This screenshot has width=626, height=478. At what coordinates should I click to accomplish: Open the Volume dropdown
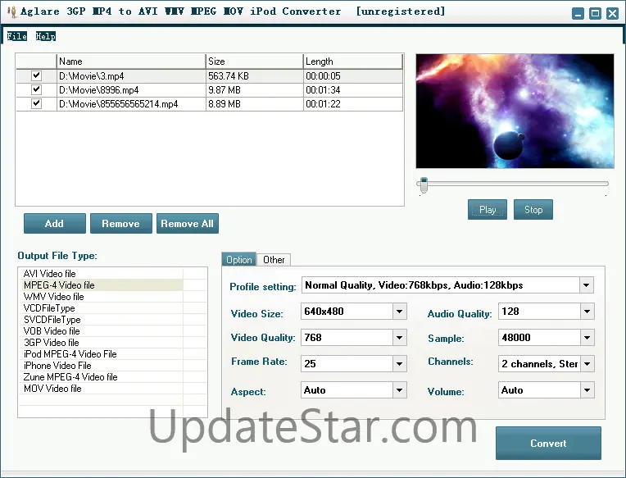pyautogui.click(x=587, y=390)
